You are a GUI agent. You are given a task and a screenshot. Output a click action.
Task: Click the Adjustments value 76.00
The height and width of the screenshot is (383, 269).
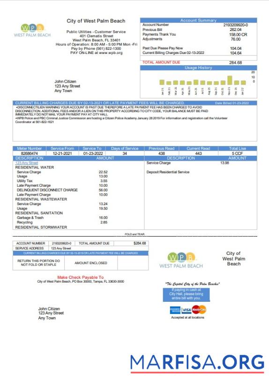pyautogui.click(x=236, y=39)
